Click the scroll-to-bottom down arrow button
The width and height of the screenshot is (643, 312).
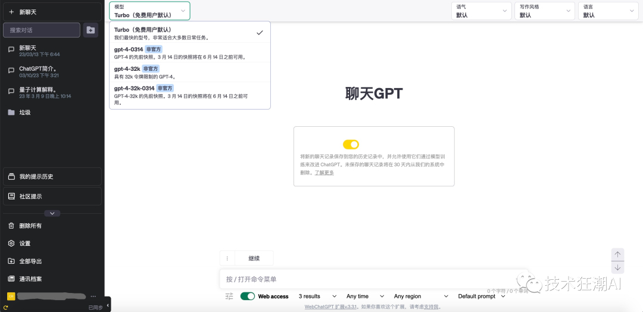pos(617,268)
